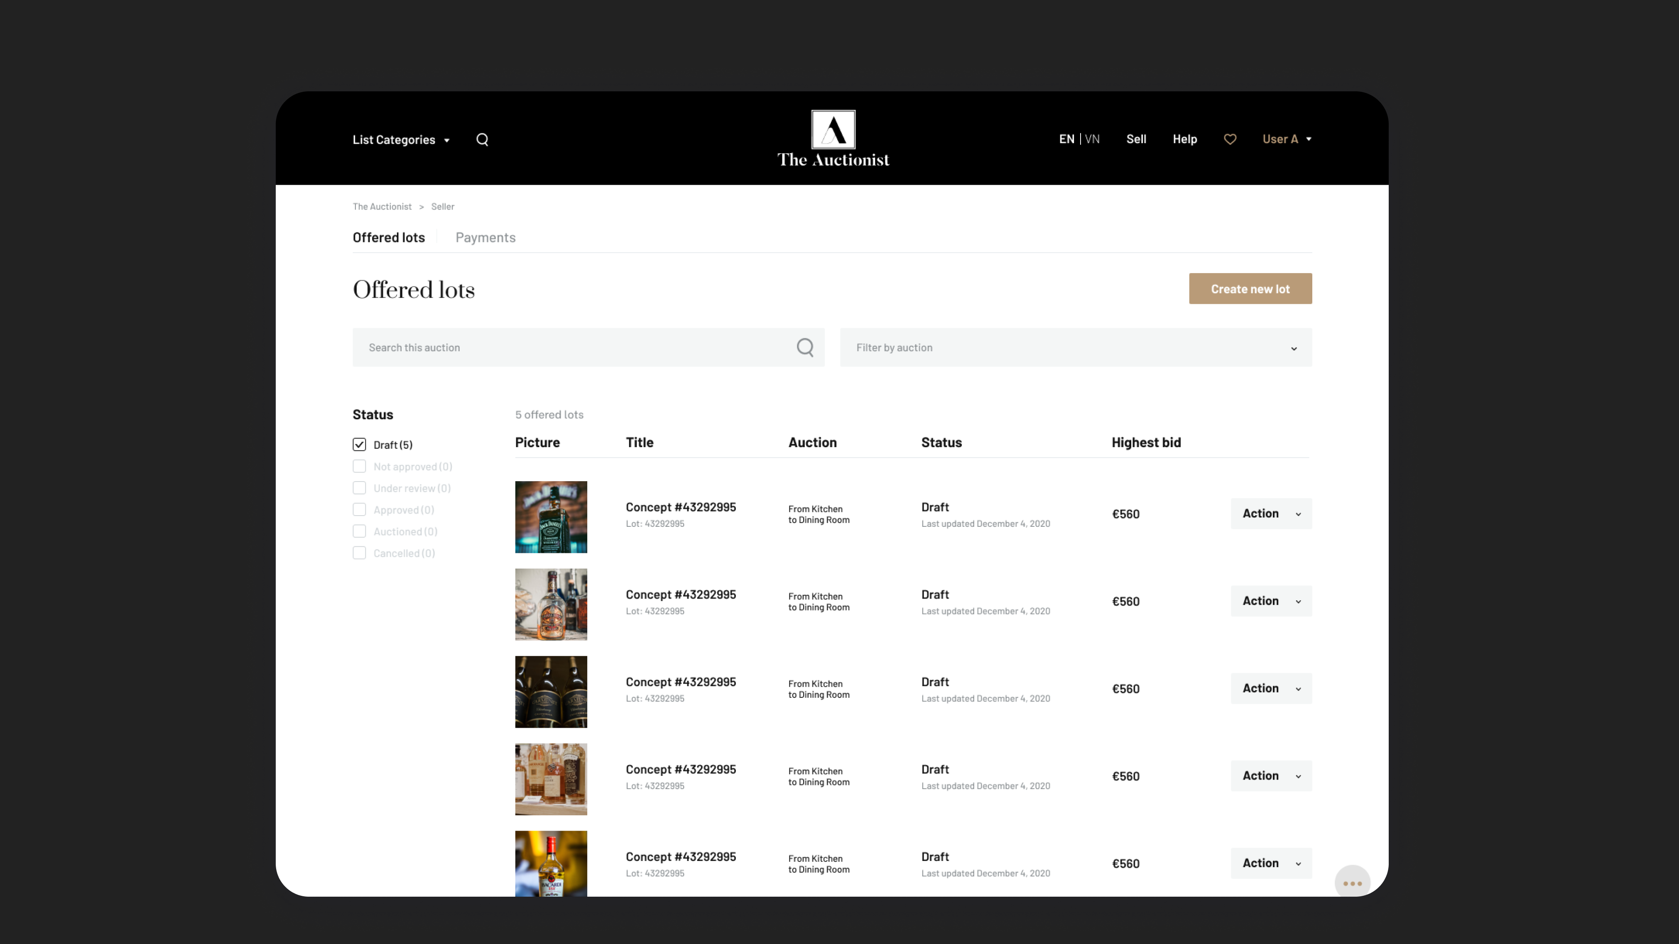Open the Chivas bottle thumbnail in second row
The width and height of the screenshot is (1679, 944).
coord(551,604)
